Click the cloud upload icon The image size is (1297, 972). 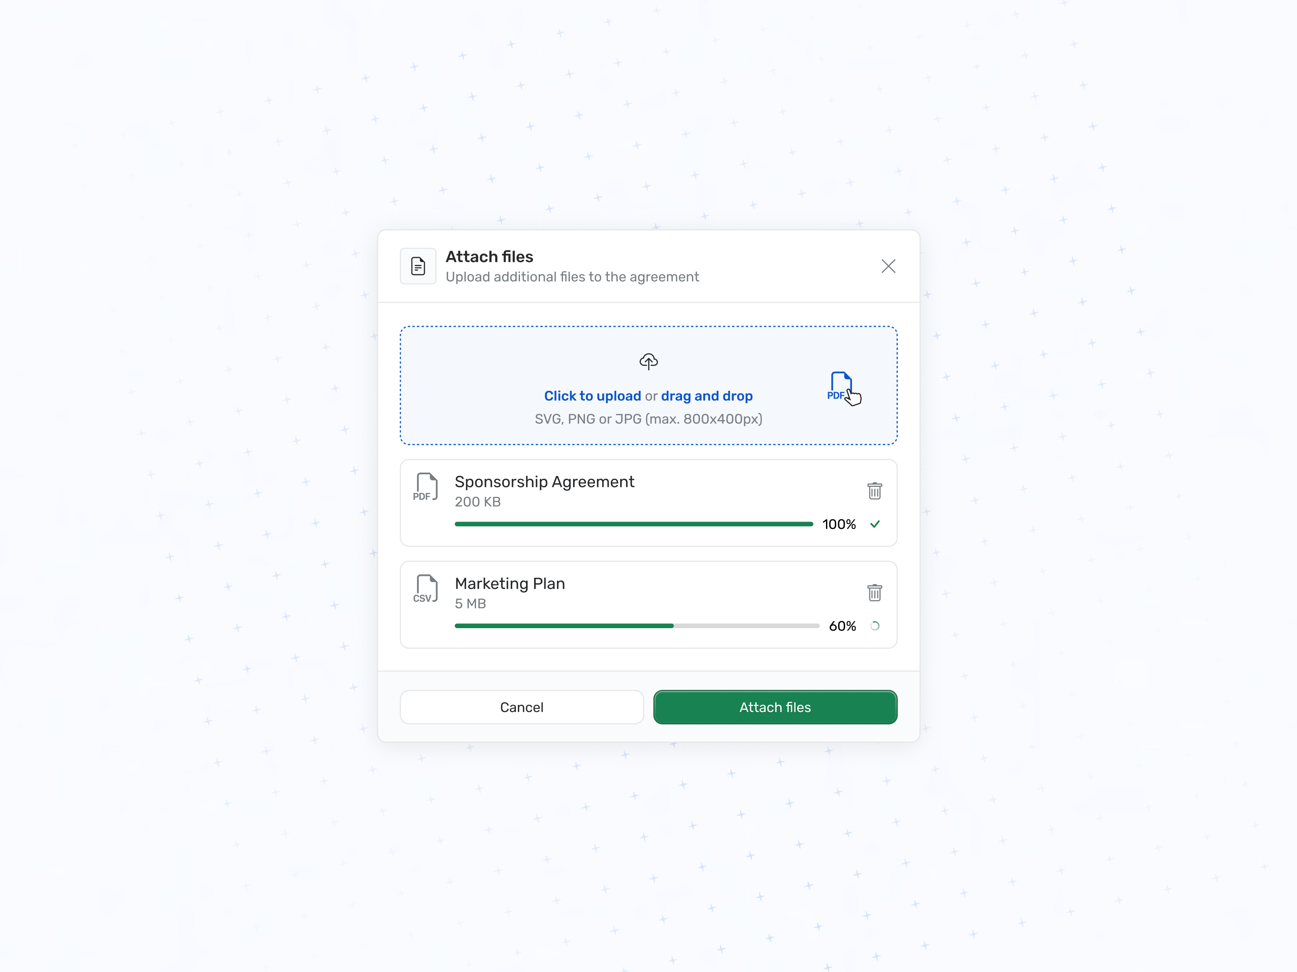coord(648,362)
